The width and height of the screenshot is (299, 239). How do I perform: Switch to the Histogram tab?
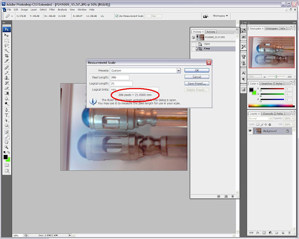271,28
